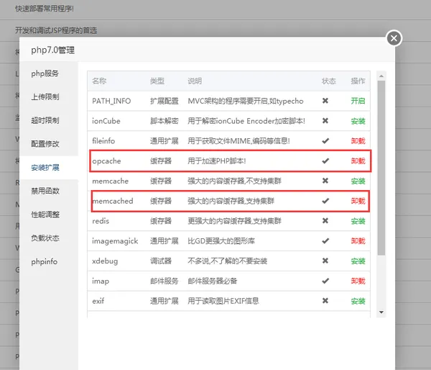This screenshot has height=370, width=431.
Task: Open the 禁用函数 tab
Action: (x=45, y=191)
